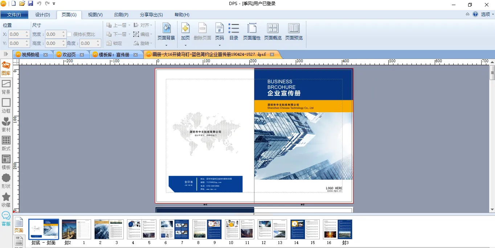Open the 模板 templates sidebar panel
This screenshot has height=248, width=495.
[6, 161]
